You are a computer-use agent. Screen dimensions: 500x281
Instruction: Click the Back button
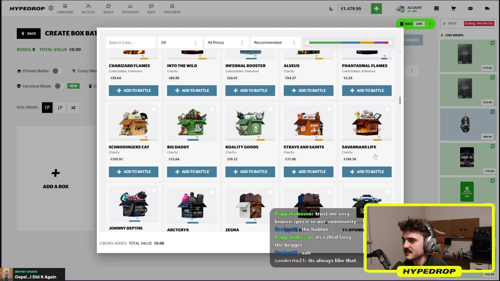[x=29, y=34]
